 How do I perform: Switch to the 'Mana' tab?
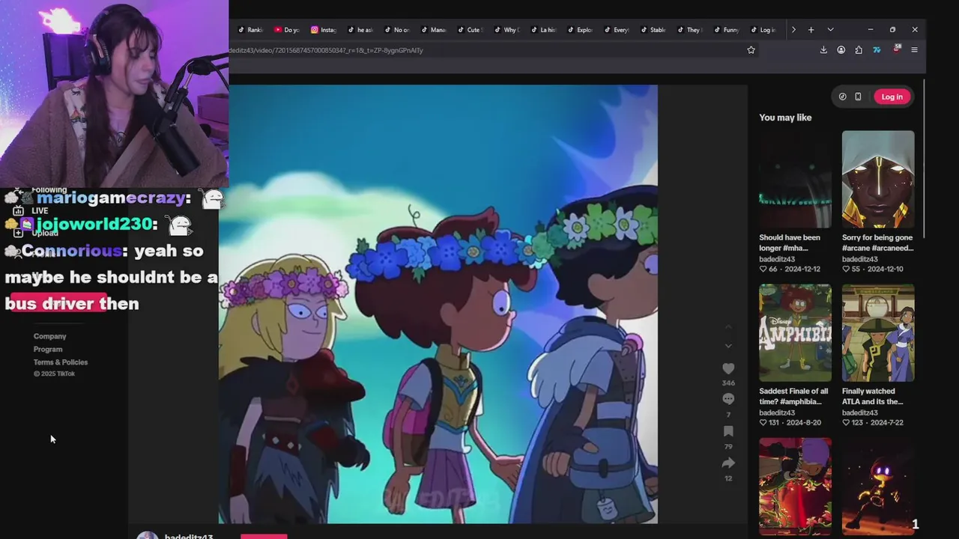click(434, 30)
